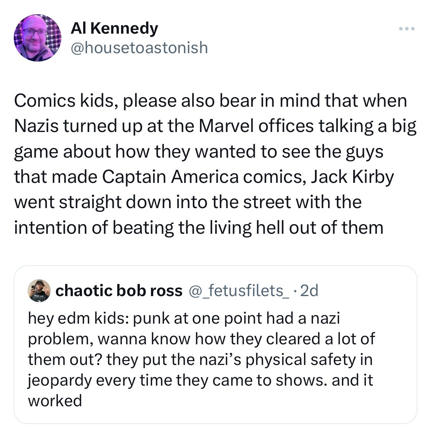Click the last word 'worked' in quote
This screenshot has height=443, width=431.
[x=55, y=401]
